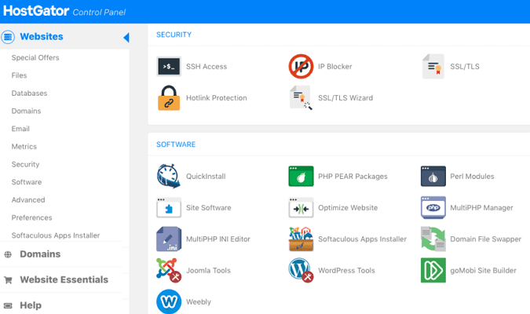The height and width of the screenshot is (314, 530).
Task: Click the Site Software label
Action: [x=209, y=208]
